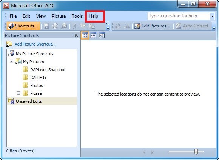This screenshot has height=160, width=219.
Task: Click the '0 files (0 bytes)' status text
Action: click(20, 151)
